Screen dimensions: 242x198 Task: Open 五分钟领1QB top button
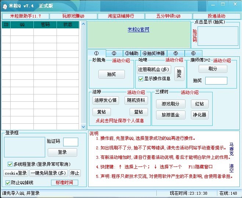pos(169,16)
